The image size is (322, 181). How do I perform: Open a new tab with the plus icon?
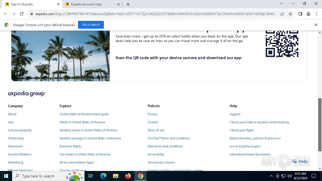(x=128, y=4)
